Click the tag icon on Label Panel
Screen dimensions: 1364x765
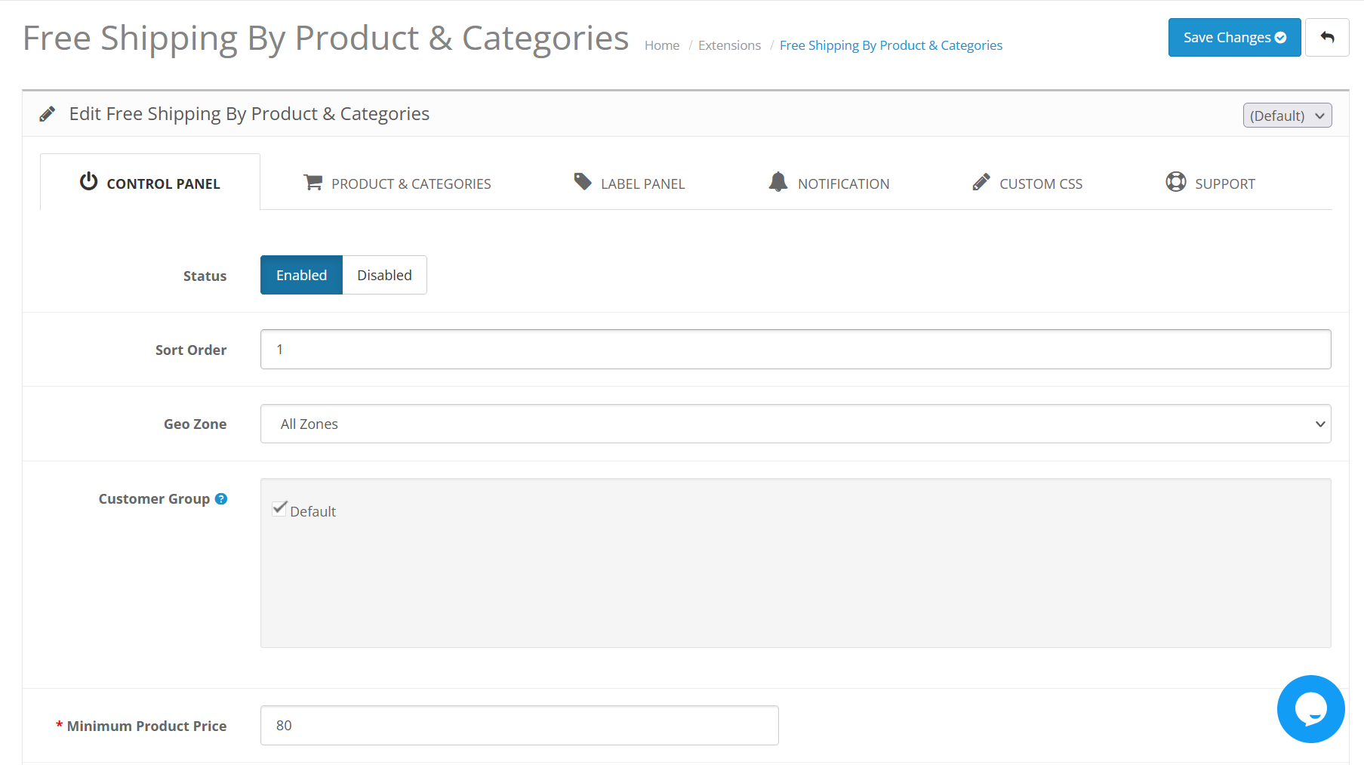tap(583, 181)
